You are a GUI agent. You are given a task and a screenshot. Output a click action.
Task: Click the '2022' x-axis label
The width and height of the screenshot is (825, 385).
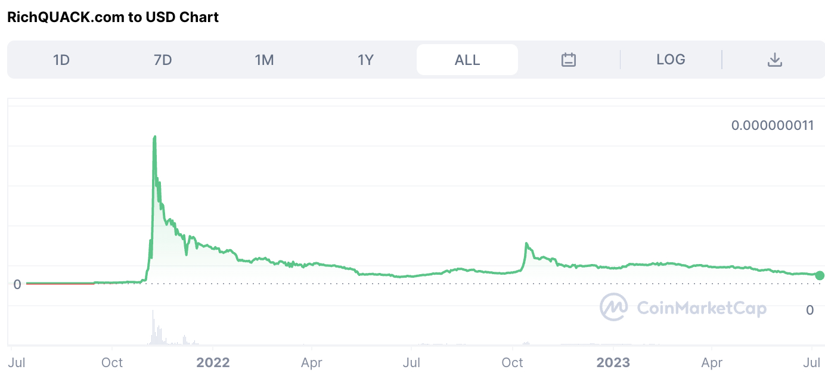pyautogui.click(x=213, y=362)
